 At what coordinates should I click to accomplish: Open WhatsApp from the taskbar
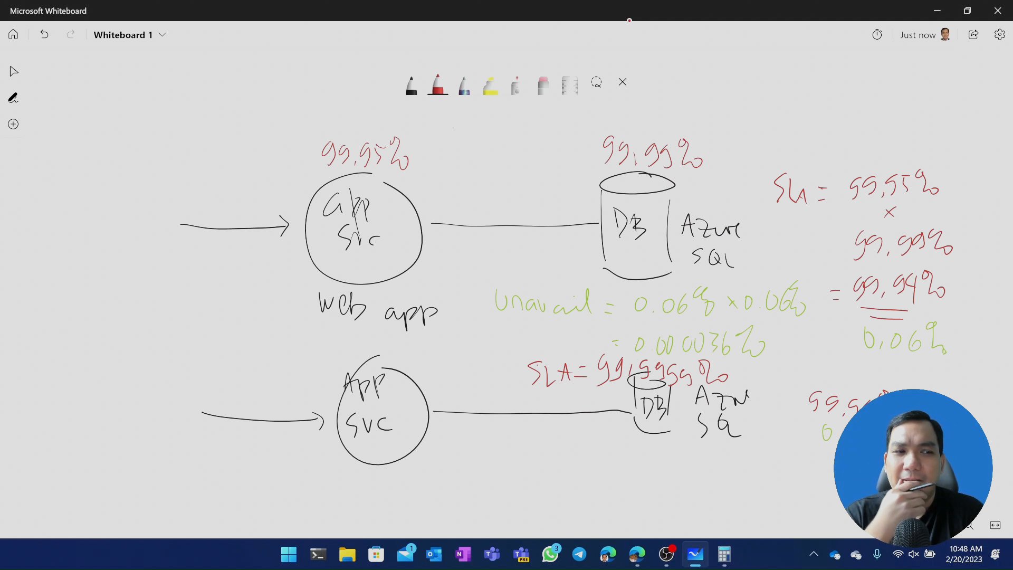click(550, 553)
